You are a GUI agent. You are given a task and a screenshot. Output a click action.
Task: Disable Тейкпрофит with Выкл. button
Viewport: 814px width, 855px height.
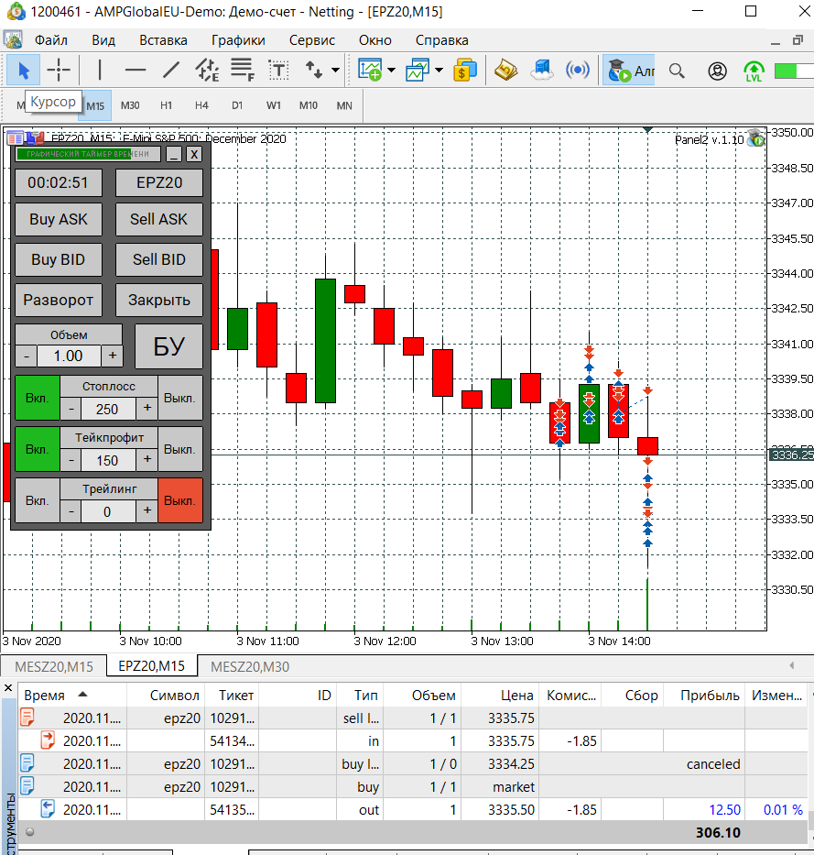tap(179, 449)
